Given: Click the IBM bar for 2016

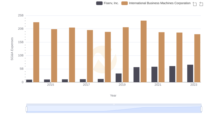Looking at the screenshot, I should pyautogui.click(x=72, y=55).
